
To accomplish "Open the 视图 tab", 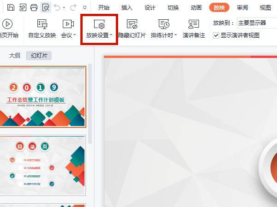I will [265, 7].
